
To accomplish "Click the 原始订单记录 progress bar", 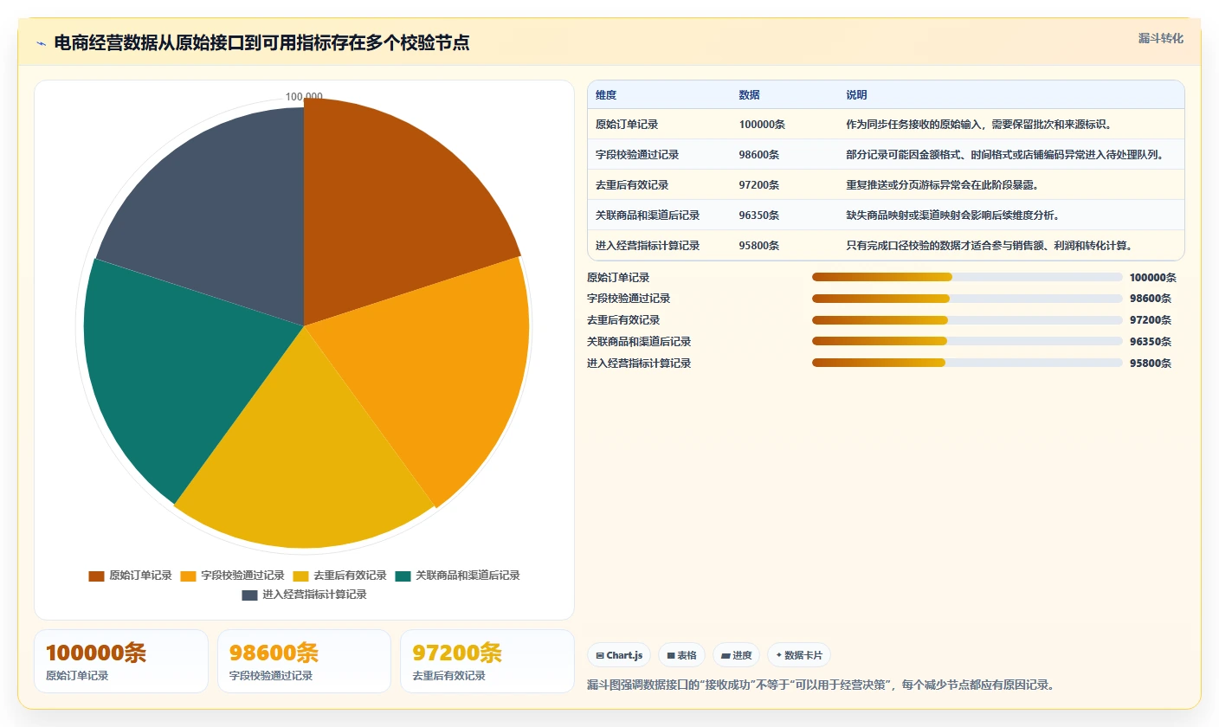I will pos(967,277).
